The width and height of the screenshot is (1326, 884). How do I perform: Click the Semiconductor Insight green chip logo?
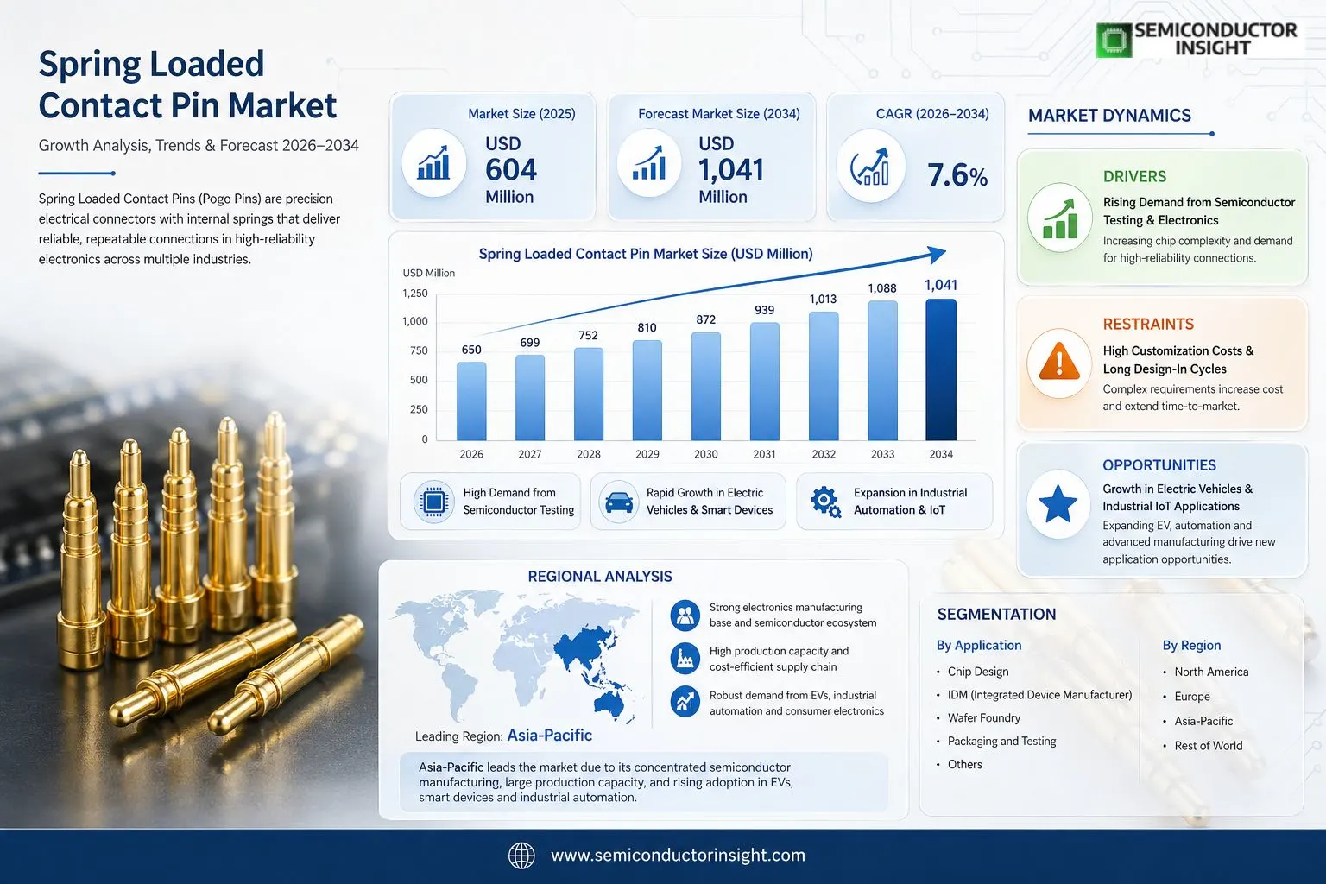1113,41
